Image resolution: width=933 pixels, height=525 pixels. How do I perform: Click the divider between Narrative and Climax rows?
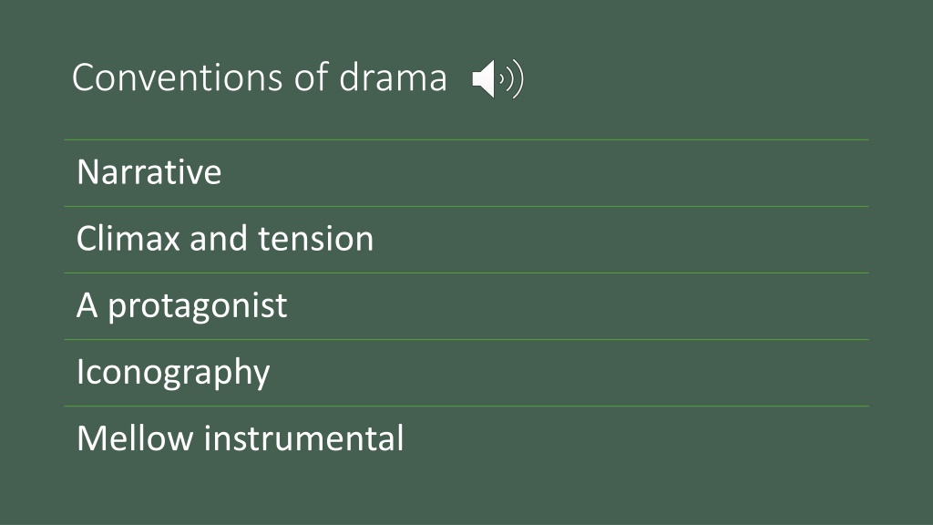click(466, 207)
